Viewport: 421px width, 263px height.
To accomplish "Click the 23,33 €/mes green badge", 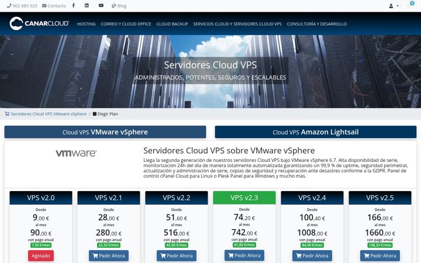I will [x=109, y=245].
